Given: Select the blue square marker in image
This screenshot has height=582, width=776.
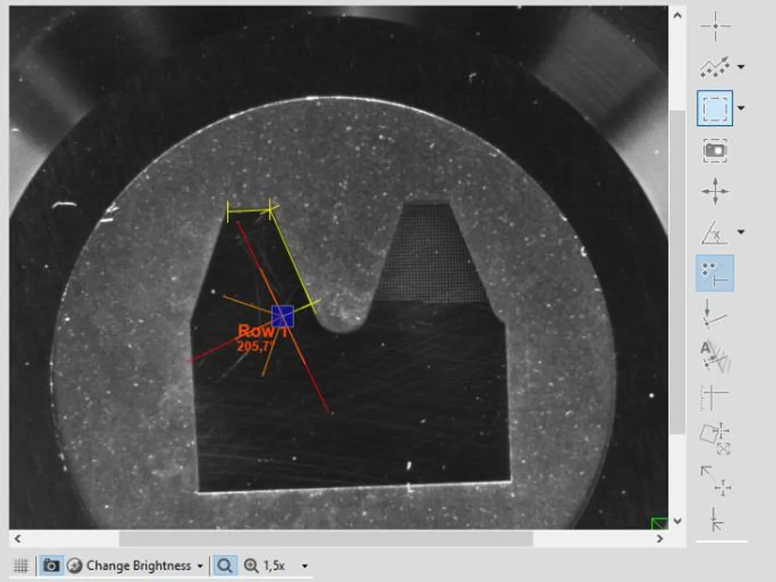Looking at the screenshot, I should [x=283, y=316].
